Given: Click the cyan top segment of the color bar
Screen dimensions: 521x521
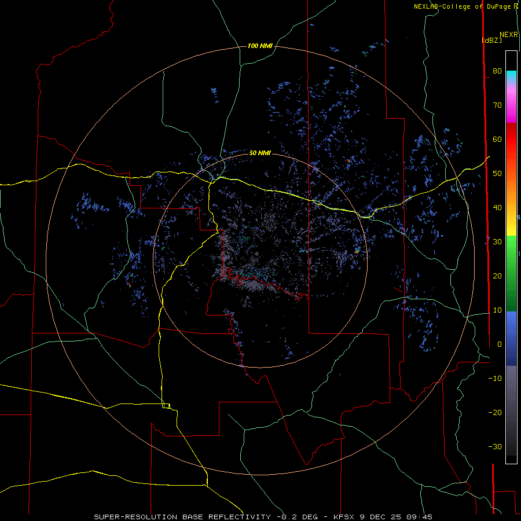Looking at the screenshot, I should 511,76.
